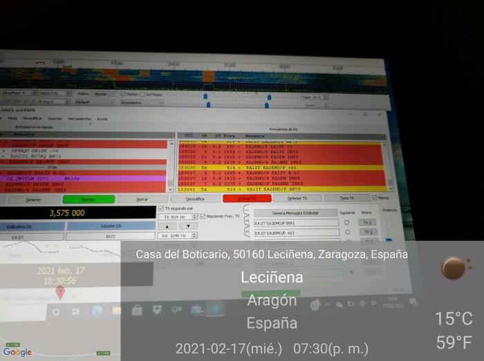The image size is (484, 361).
Task: Open the notification center icon
Action: pos(413,302)
